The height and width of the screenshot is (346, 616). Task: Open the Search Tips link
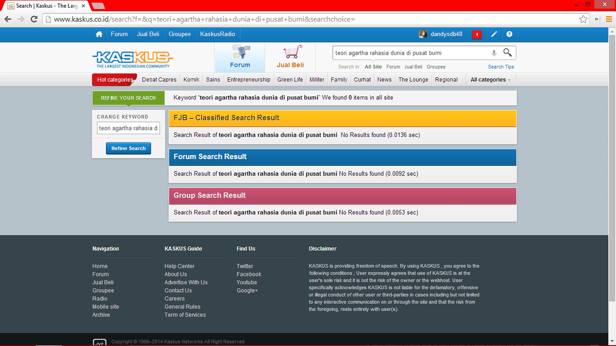point(501,67)
